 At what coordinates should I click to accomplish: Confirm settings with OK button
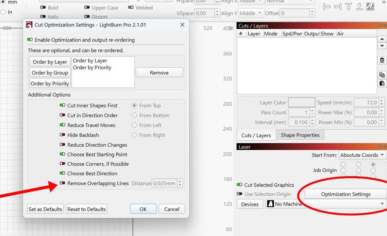pos(143,209)
